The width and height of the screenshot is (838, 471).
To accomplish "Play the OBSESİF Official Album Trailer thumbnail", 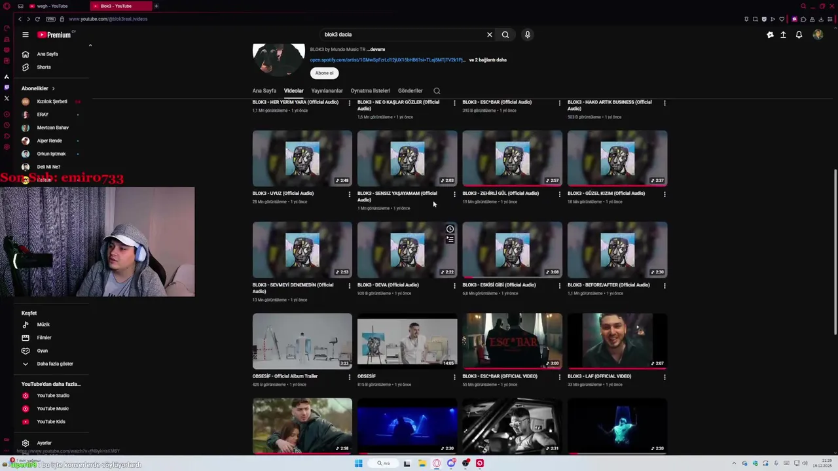I will tap(302, 341).
